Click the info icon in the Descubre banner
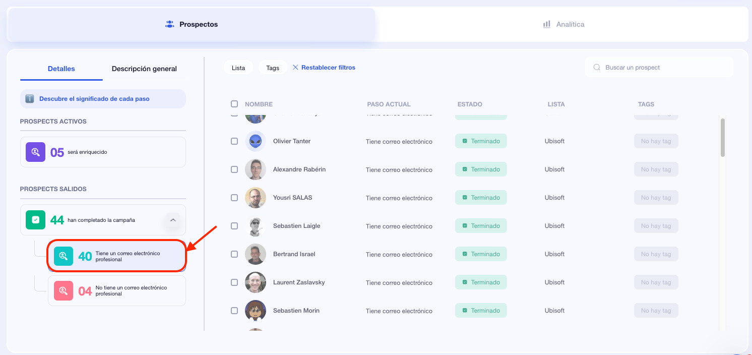 pyautogui.click(x=30, y=99)
